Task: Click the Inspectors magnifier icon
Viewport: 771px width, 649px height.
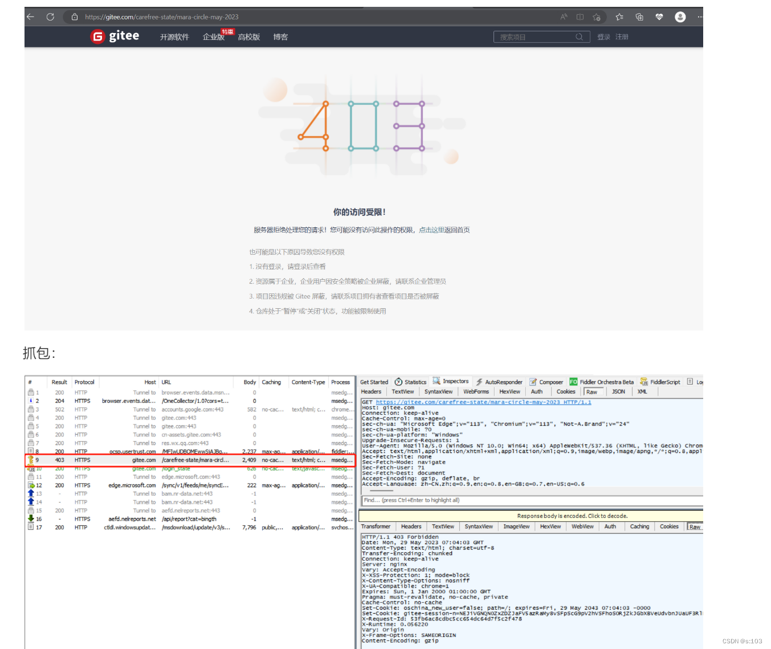Action: [437, 381]
